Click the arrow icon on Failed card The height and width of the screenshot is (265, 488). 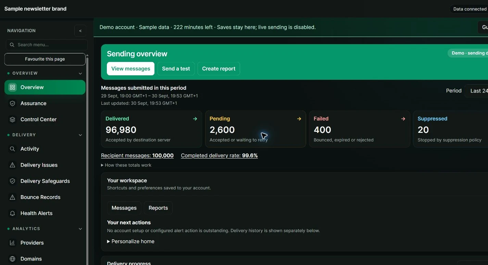tap(403, 119)
